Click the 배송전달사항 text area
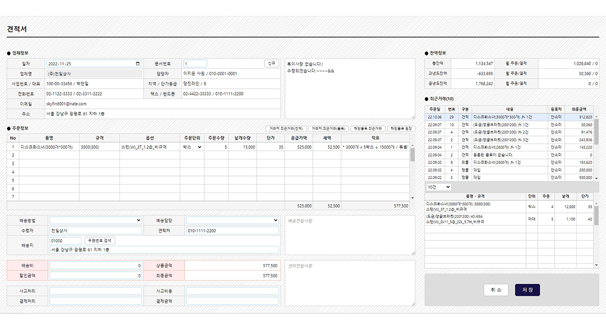Image resolution: width=606 pixels, height=330 pixels. pos(350,235)
